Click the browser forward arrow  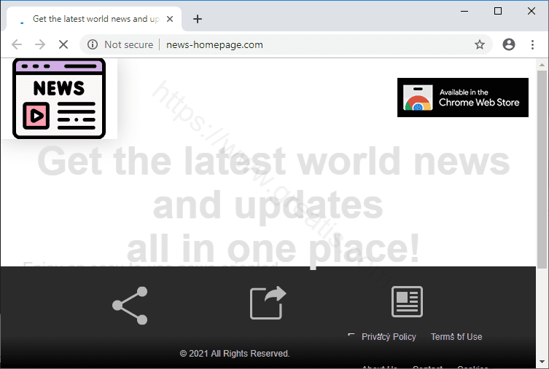[x=40, y=44]
